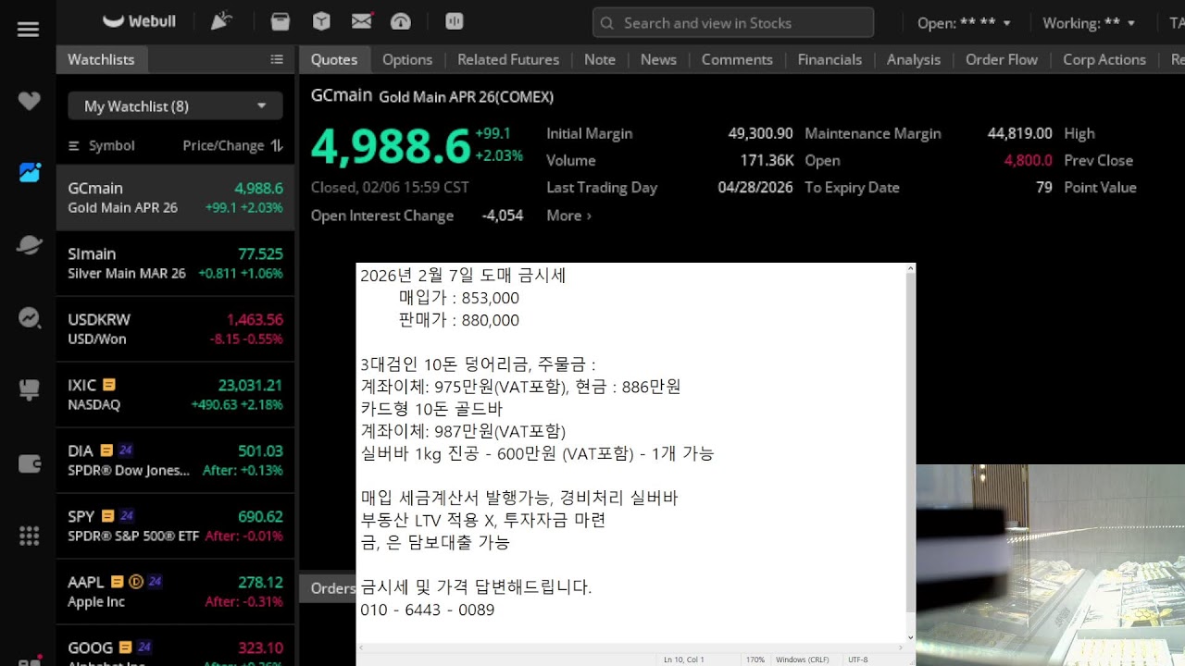Click the Notepad vertical scrollbar
This screenshot has height=666, width=1185.
coord(910,453)
